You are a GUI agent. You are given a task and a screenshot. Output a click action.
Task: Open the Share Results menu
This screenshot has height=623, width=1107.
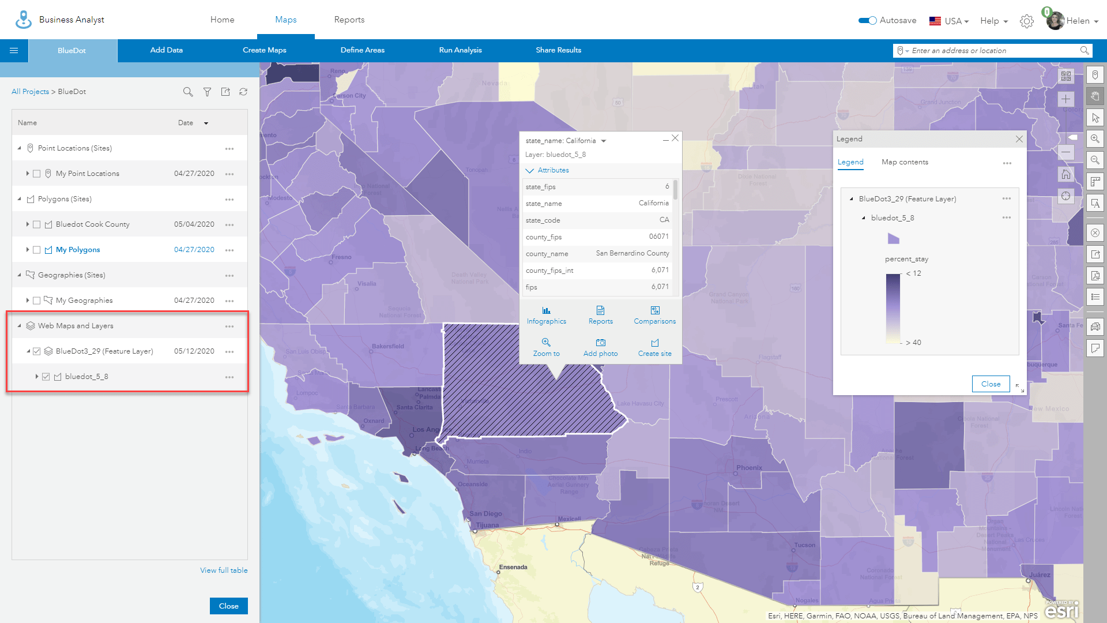(x=558, y=50)
